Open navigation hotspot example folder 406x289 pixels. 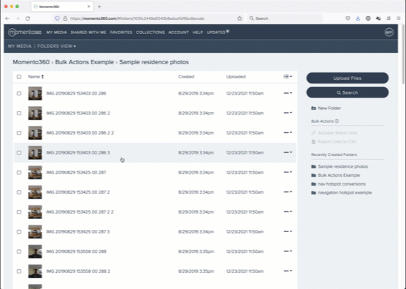tap(342, 193)
